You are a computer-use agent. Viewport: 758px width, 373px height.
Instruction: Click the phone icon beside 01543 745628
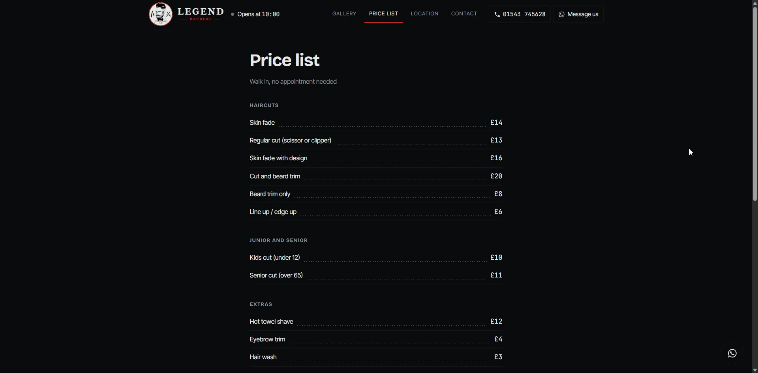point(497,14)
